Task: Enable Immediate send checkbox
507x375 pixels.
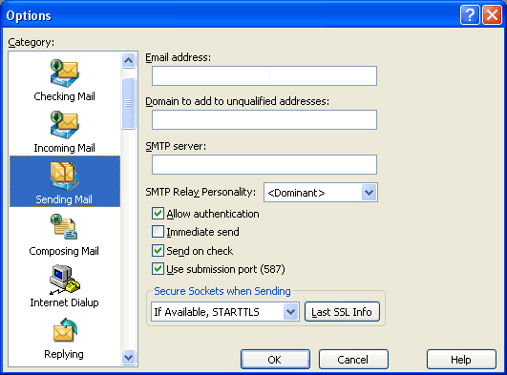Action: pos(158,232)
